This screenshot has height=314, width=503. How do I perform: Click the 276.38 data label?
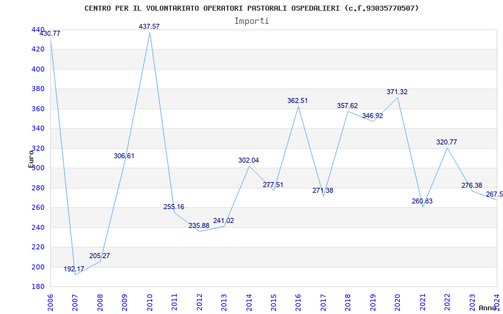(x=472, y=185)
